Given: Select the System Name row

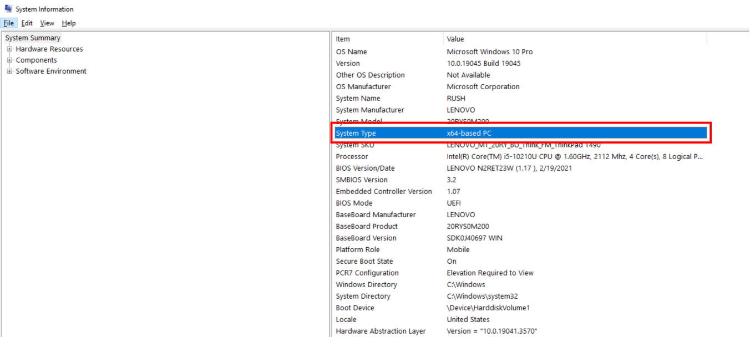Looking at the screenshot, I should (520, 98).
